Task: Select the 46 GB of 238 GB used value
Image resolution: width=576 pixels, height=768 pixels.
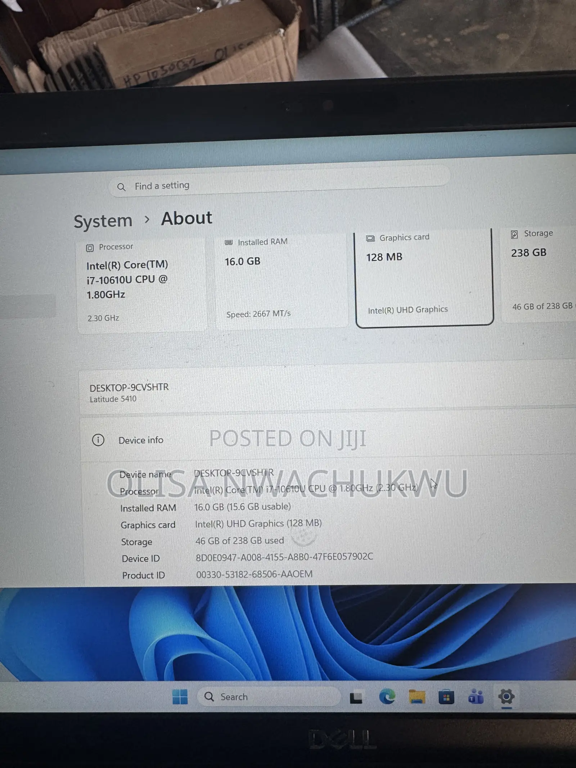Action: pos(240,541)
